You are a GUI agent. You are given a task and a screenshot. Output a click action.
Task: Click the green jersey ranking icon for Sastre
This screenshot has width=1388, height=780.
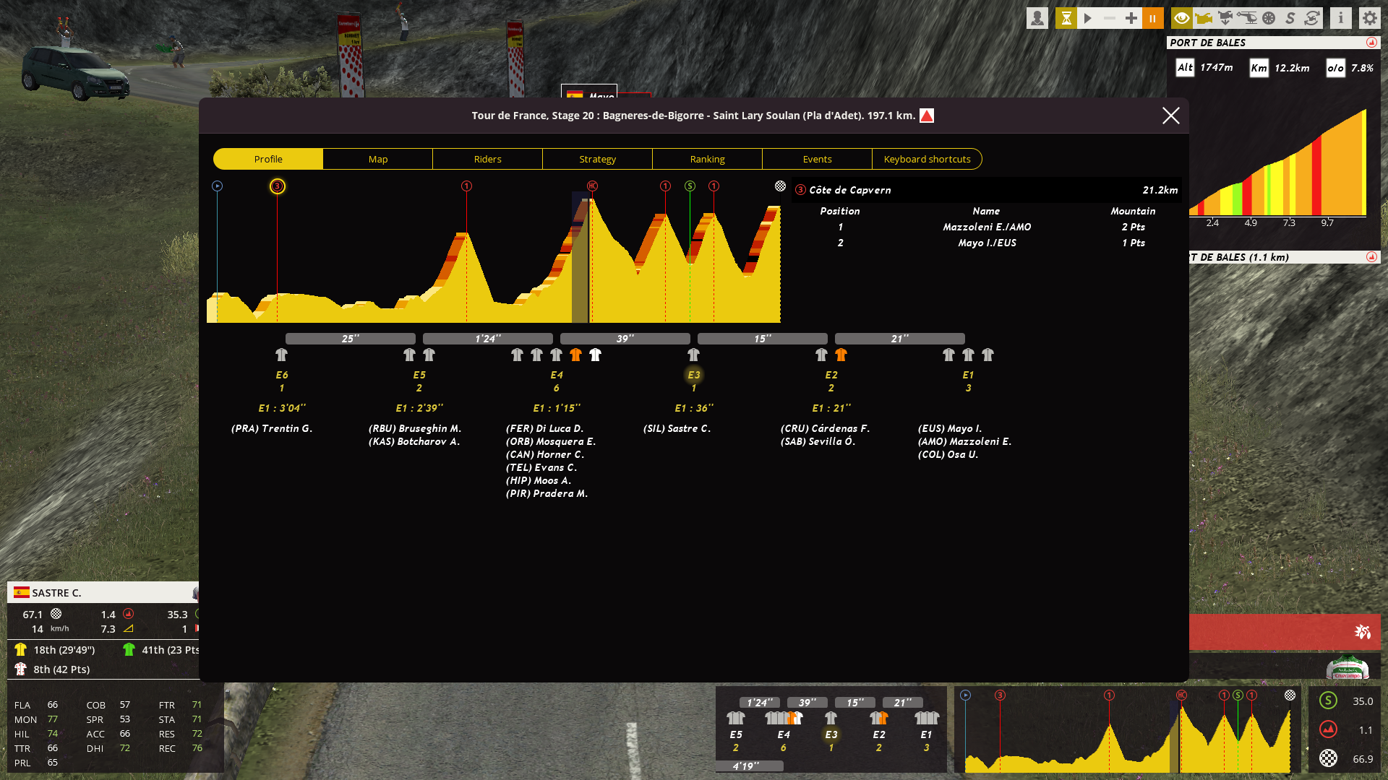pyautogui.click(x=129, y=649)
